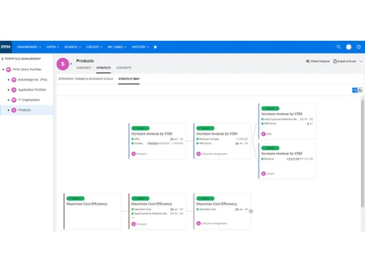Viewport: 365px width, 273px height.
Task: Click owner icon on Products Maximize Cost card
Action: coord(134,224)
